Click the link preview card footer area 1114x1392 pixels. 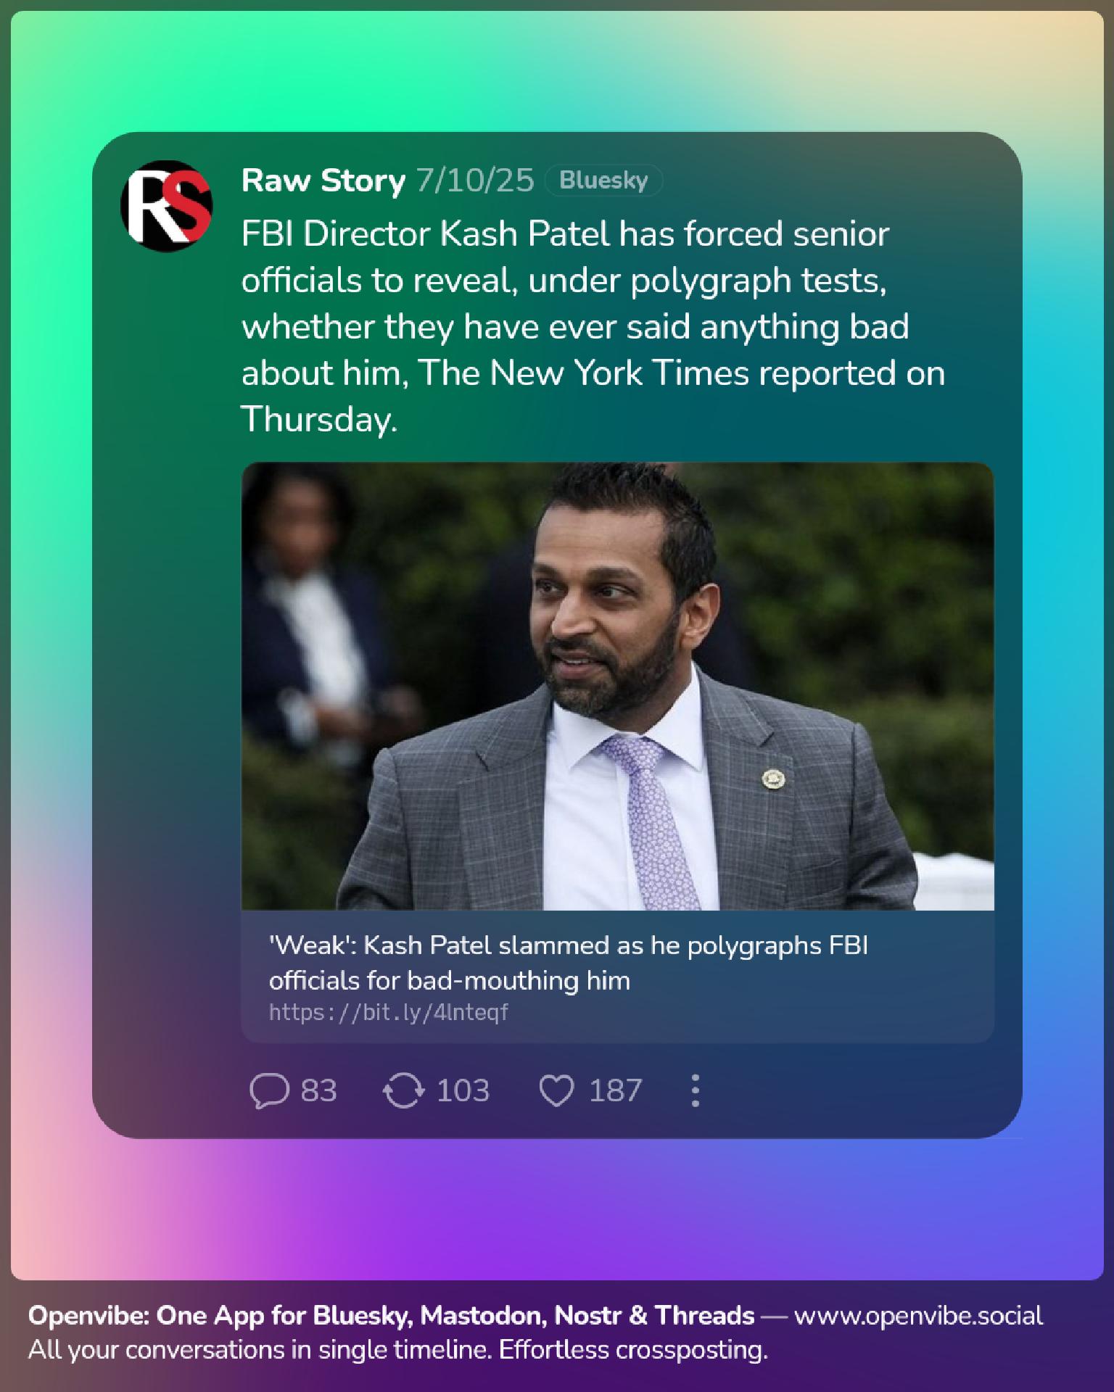pyautogui.click(x=617, y=977)
